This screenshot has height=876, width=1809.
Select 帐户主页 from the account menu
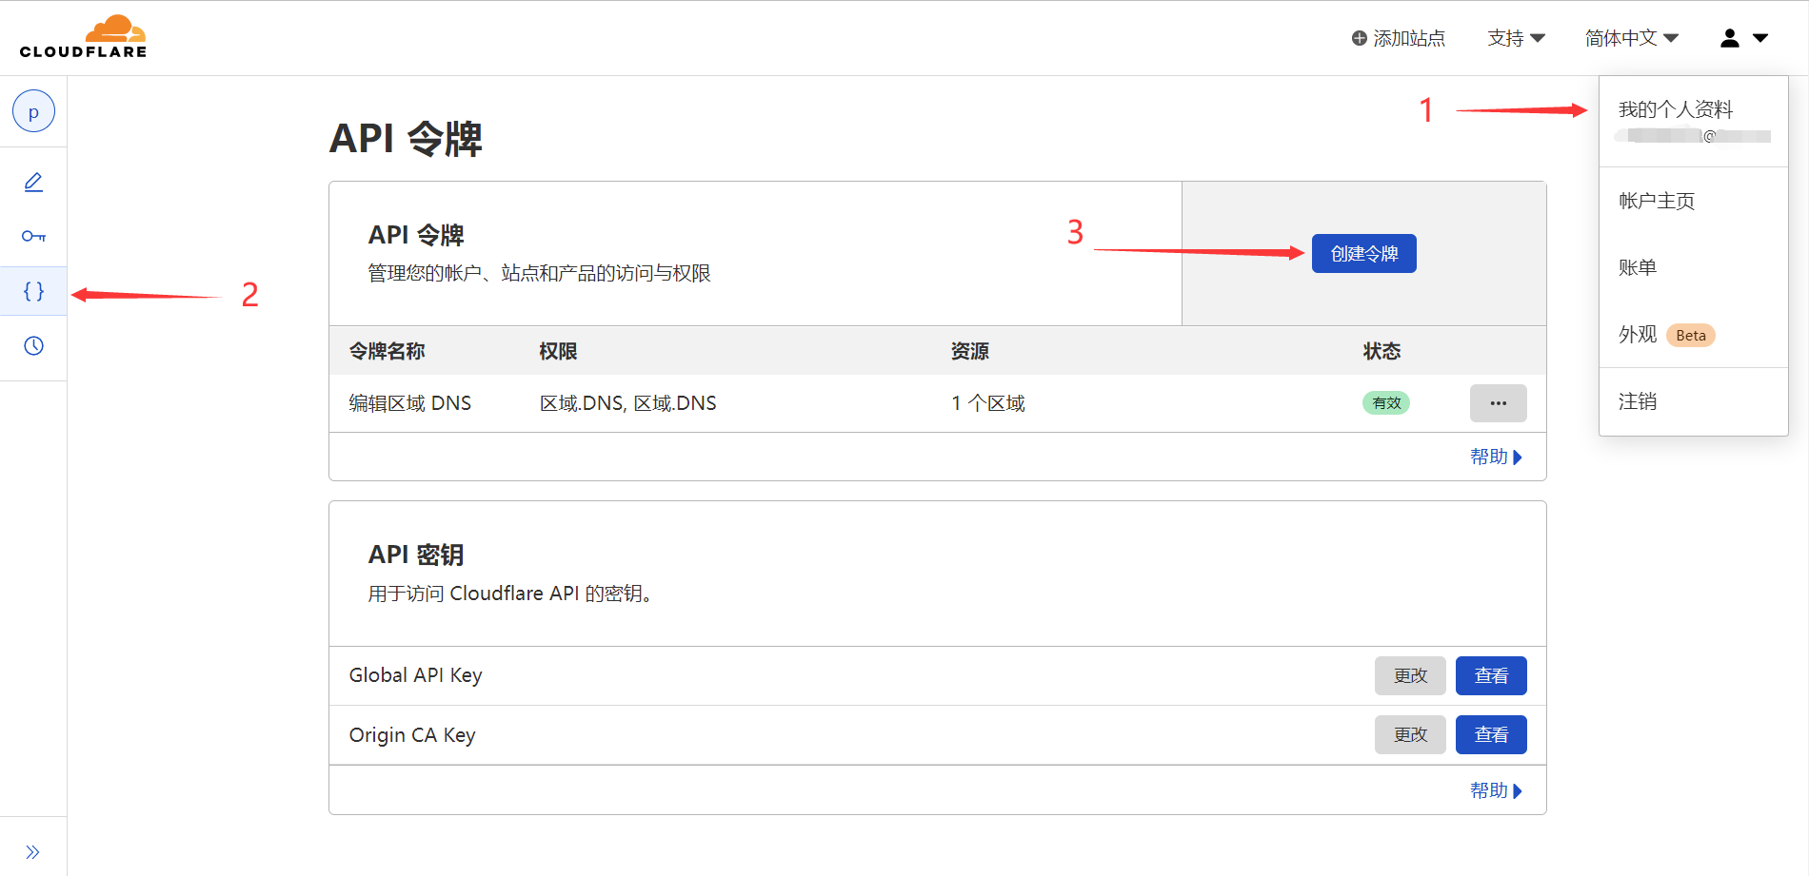pyautogui.click(x=1655, y=201)
